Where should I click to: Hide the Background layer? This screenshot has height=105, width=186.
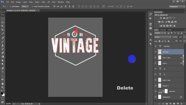point(155,97)
